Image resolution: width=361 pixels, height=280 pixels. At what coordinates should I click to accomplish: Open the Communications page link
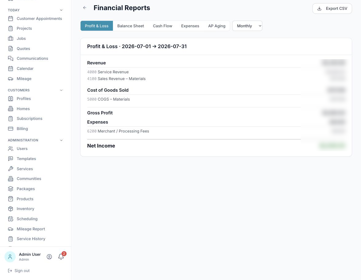[x=32, y=59]
